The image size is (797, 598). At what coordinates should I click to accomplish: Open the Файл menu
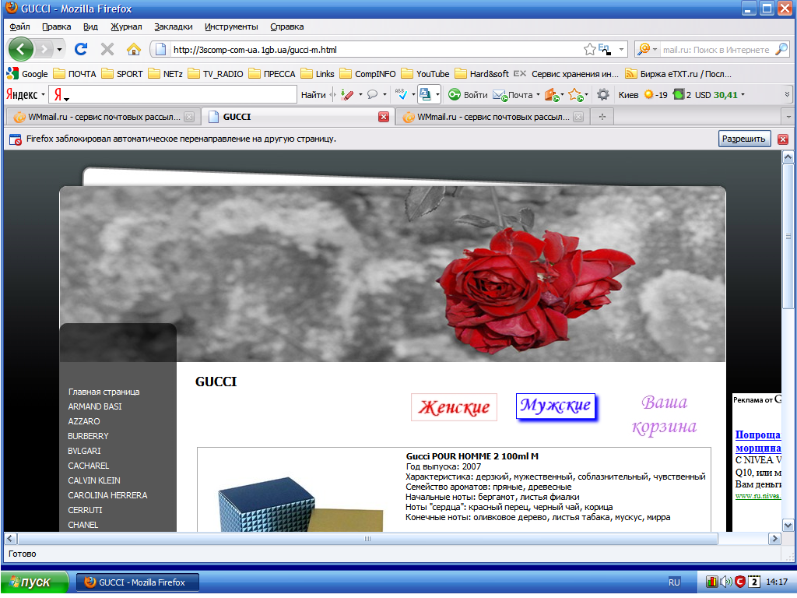point(19,26)
